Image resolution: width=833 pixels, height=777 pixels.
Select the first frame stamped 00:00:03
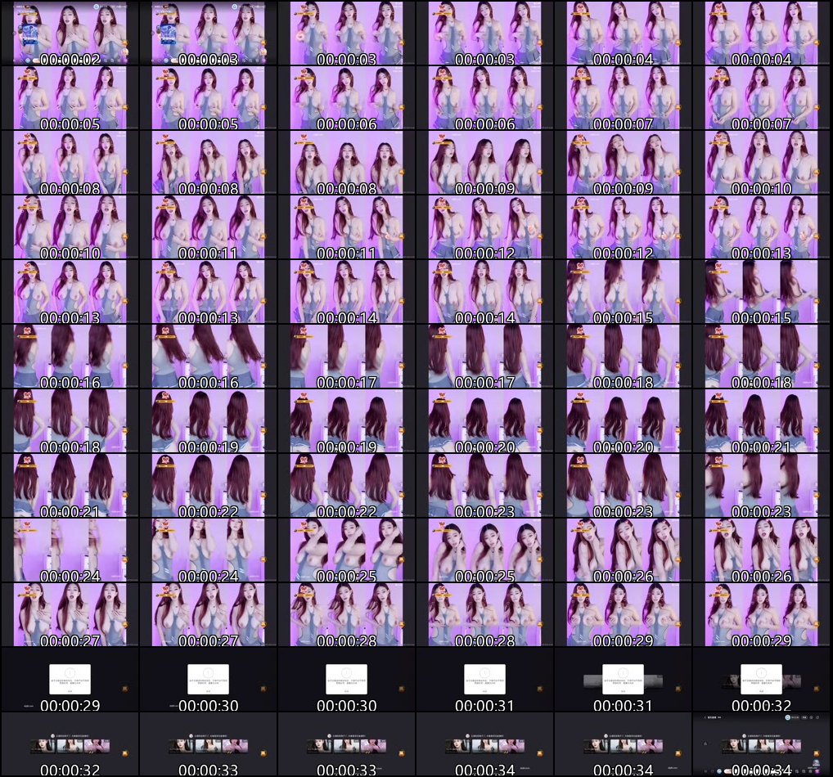(208, 33)
